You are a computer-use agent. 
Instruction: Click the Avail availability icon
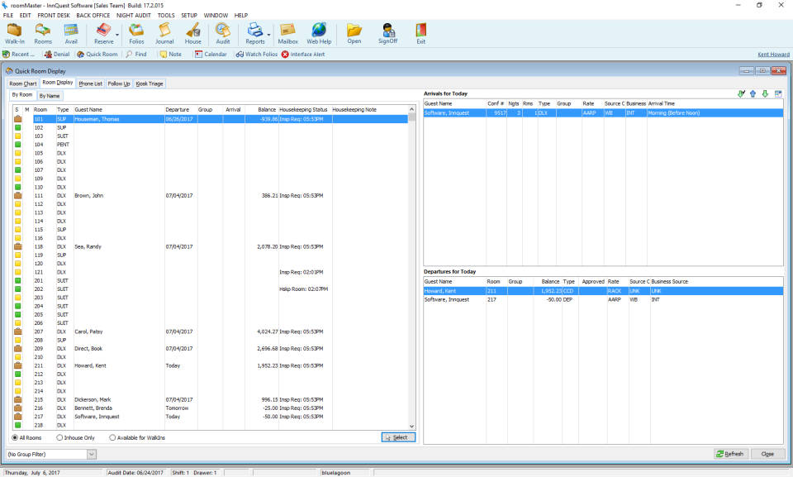(x=71, y=33)
